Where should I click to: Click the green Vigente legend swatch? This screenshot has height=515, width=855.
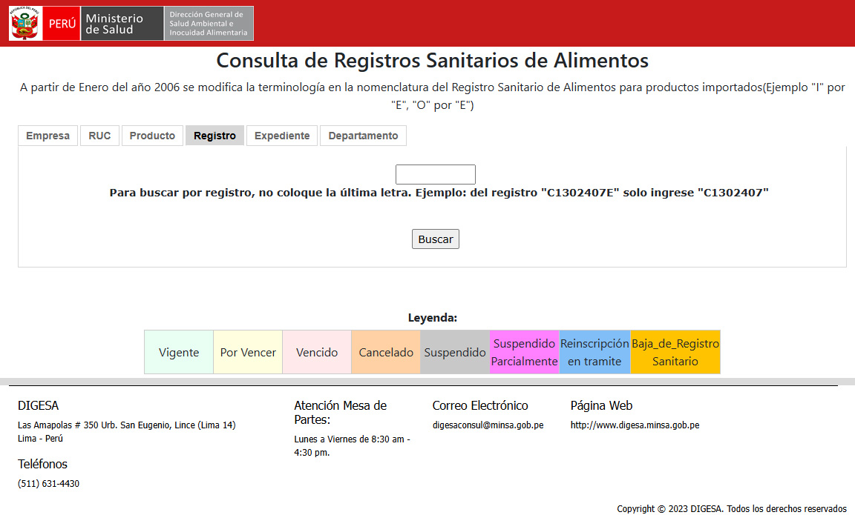pyautogui.click(x=179, y=353)
